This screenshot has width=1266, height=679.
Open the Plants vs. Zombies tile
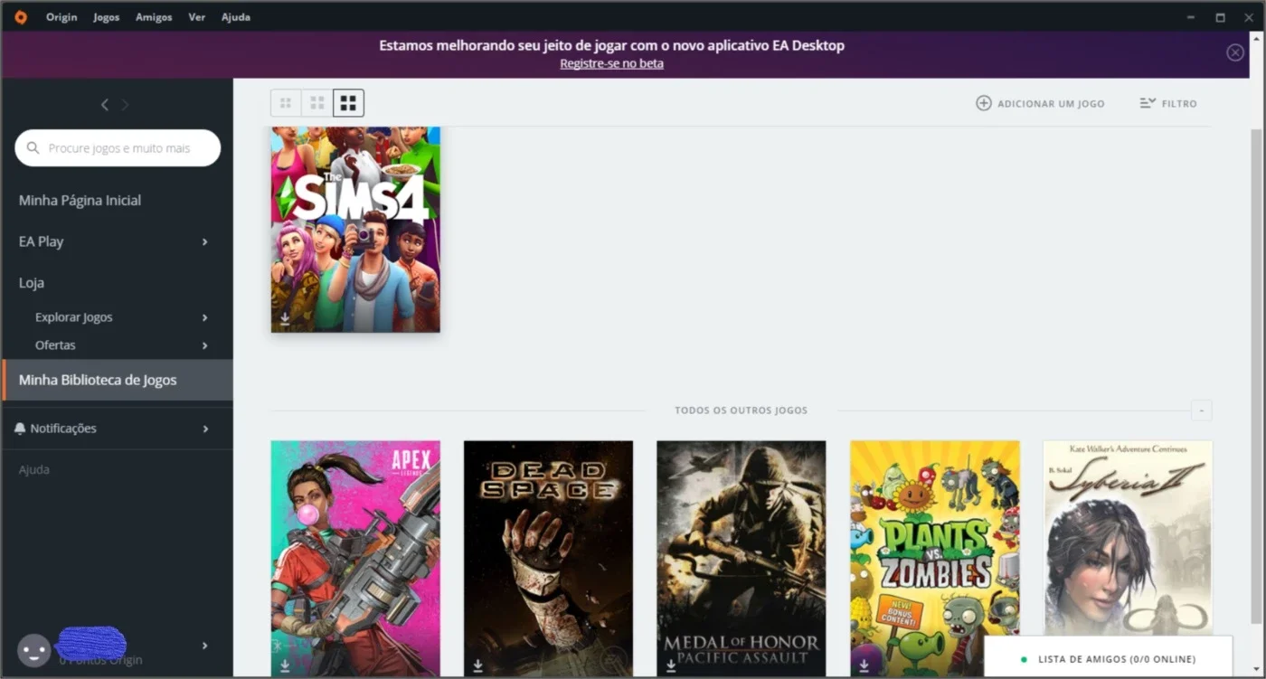tap(935, 558)
